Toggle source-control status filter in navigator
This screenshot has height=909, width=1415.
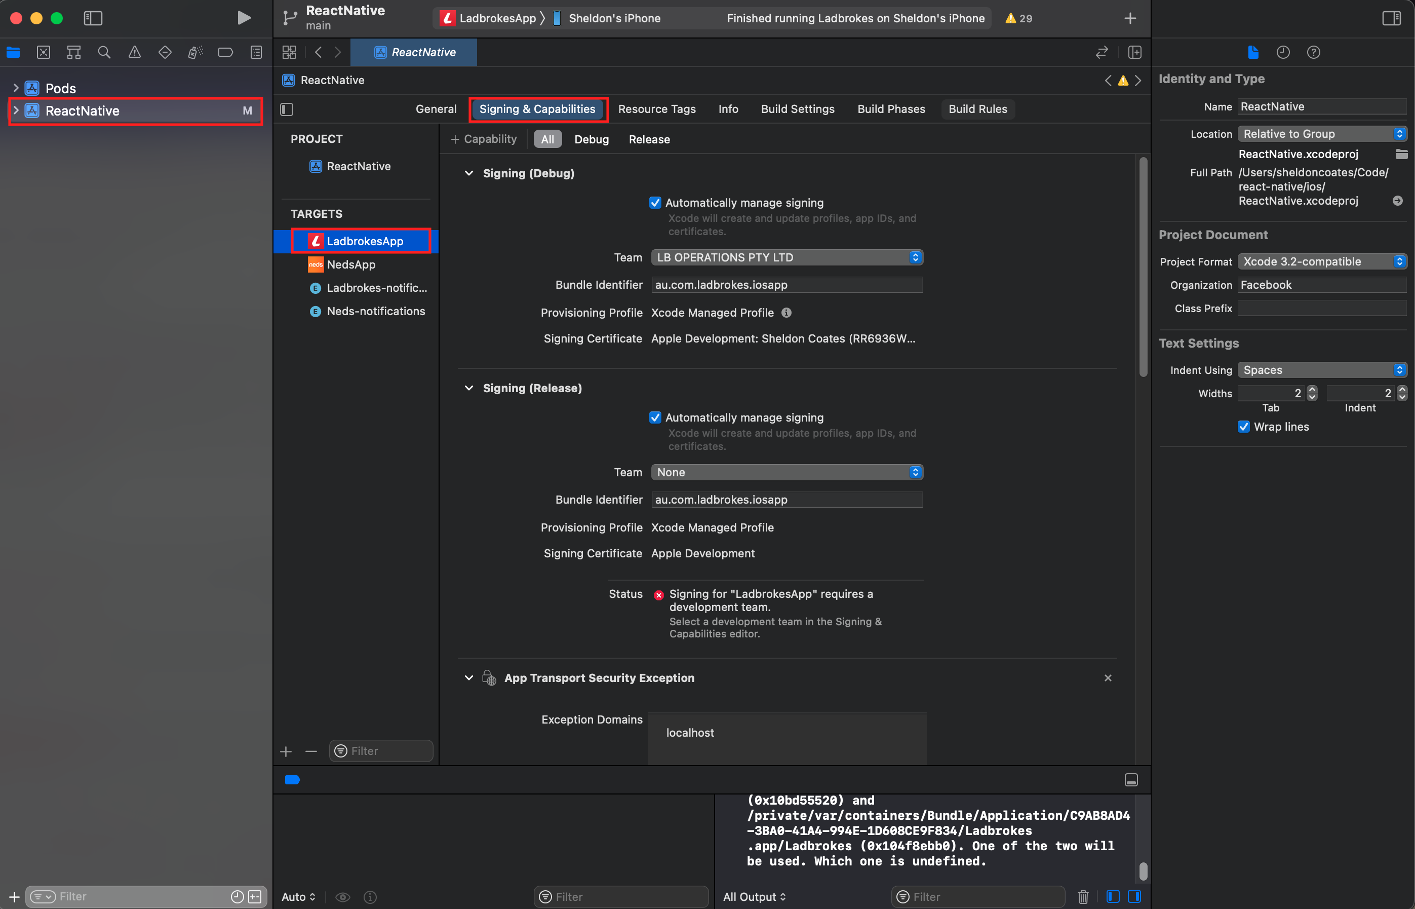pyautogui.click(x=255, y=897)
